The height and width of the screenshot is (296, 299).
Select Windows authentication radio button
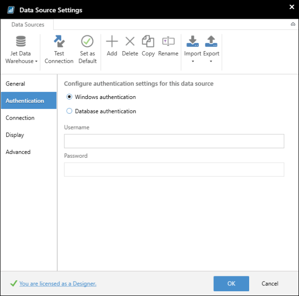click(x=69, y=97)
